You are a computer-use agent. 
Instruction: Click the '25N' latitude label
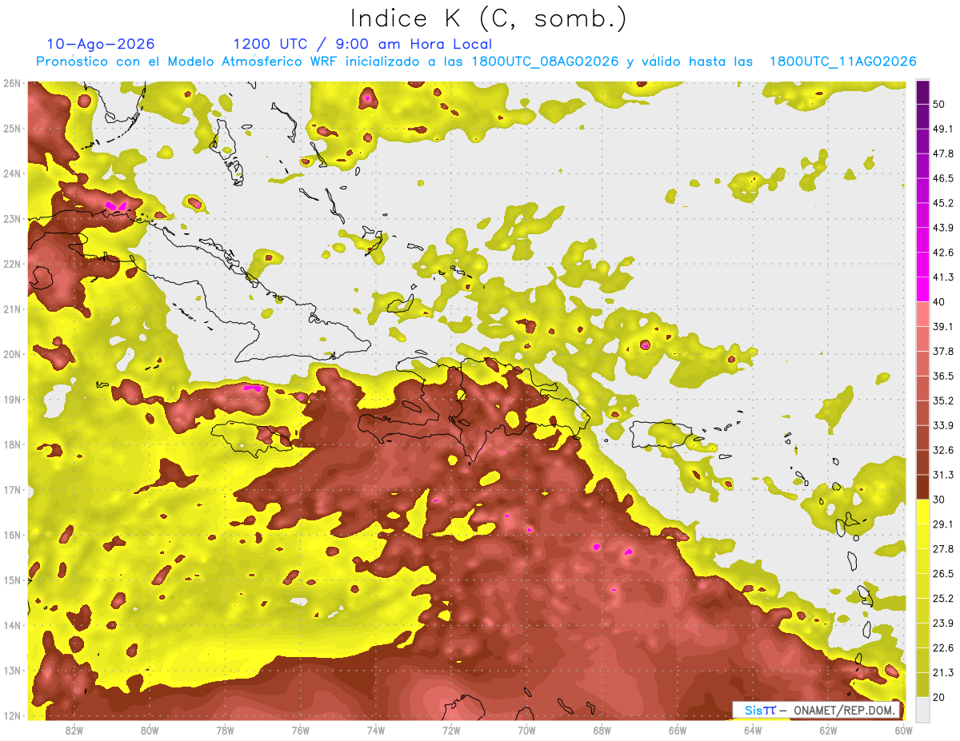click(x=13, y=128)
